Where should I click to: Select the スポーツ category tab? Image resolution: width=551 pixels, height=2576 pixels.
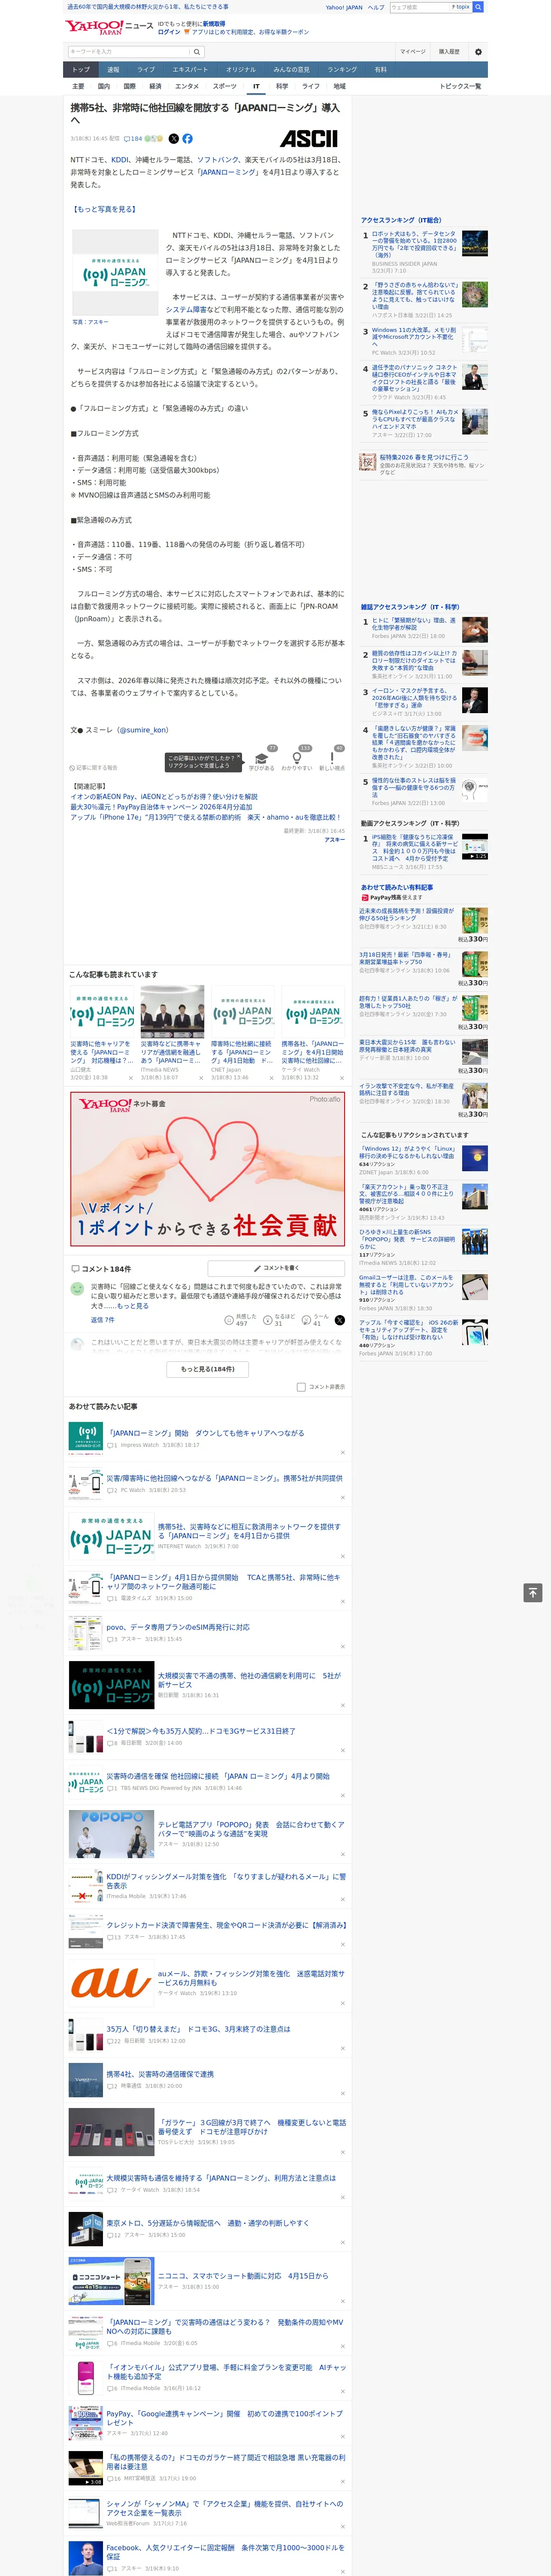(225, 86)
